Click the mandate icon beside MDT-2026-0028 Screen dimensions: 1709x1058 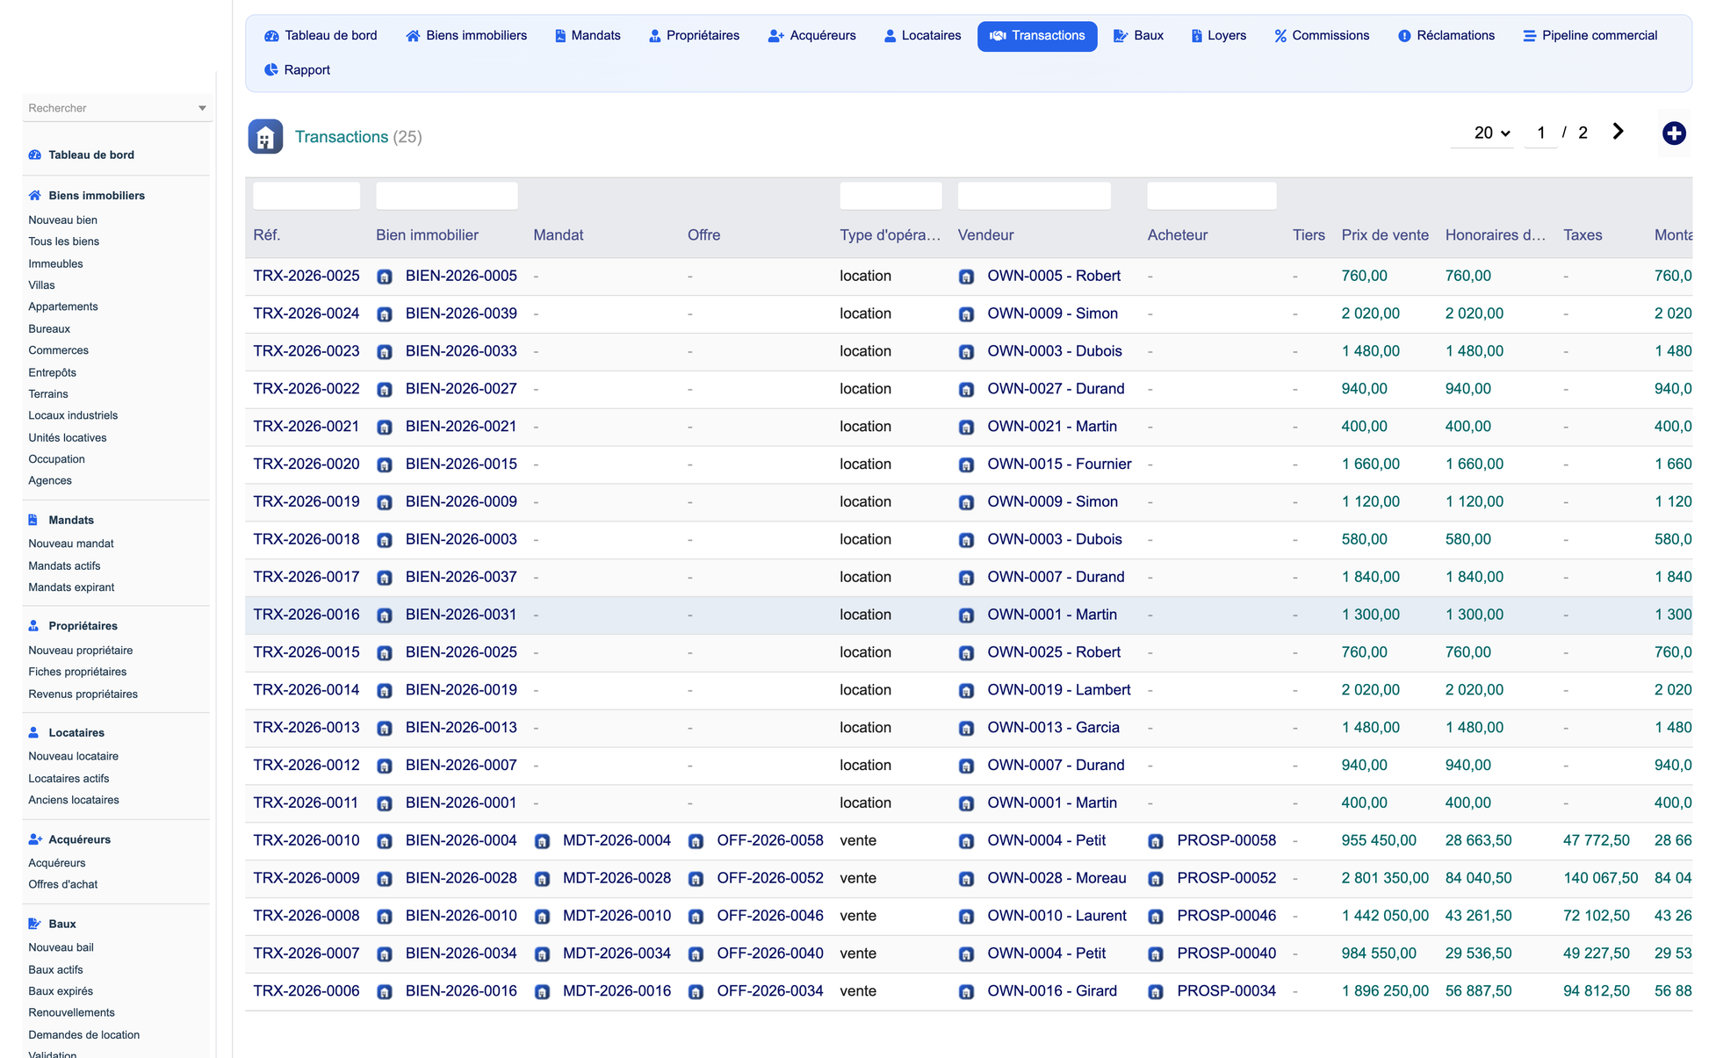pyautogui.click(x=543, y=879)
